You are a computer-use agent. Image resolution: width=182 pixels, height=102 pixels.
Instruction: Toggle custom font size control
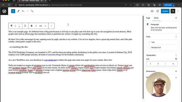[x=176, y=59]
